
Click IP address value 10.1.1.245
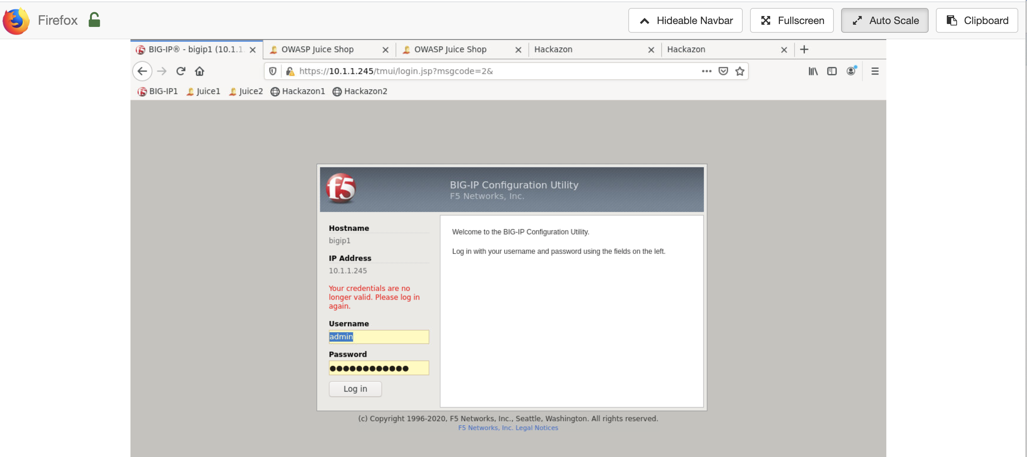[348, 271]
